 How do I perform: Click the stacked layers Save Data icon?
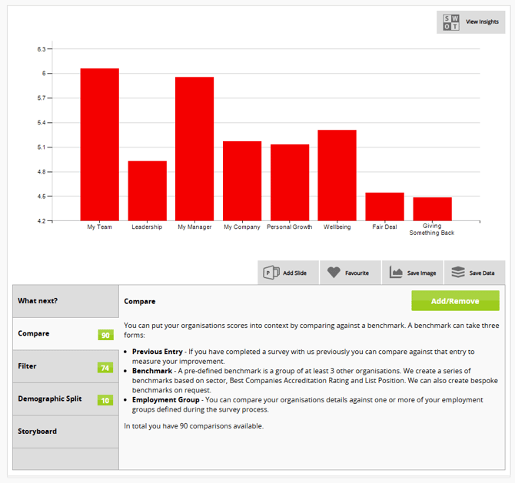[x=458, y=272]
